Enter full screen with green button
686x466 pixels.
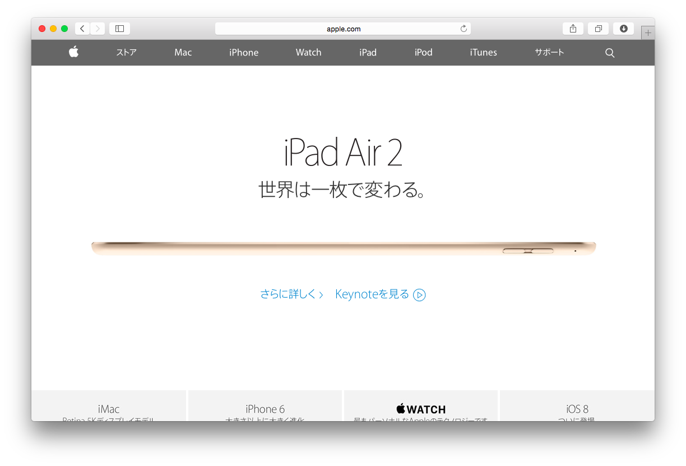64,29
